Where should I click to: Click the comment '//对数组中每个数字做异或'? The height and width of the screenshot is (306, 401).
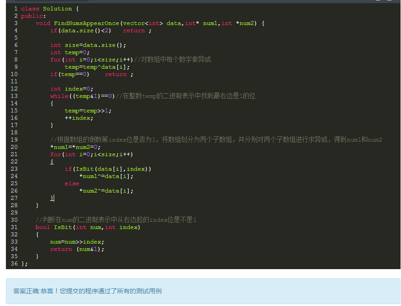[x=173, y=60]
